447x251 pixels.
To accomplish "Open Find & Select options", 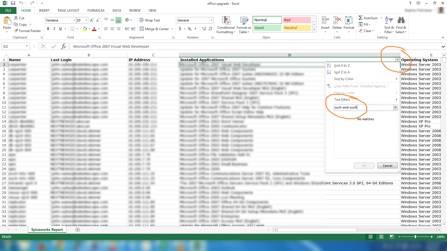I will (x=401, y=25).
